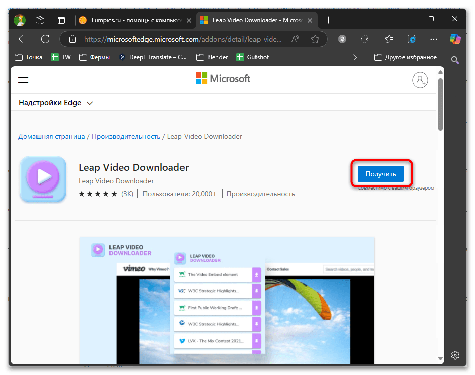Open the Edge profile avatar
The image size is (475, 375).
pyautogui.click(x=20, y=20)
